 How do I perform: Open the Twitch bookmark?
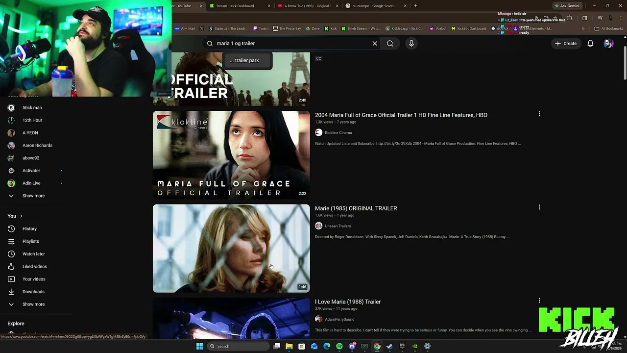(261, 28)
